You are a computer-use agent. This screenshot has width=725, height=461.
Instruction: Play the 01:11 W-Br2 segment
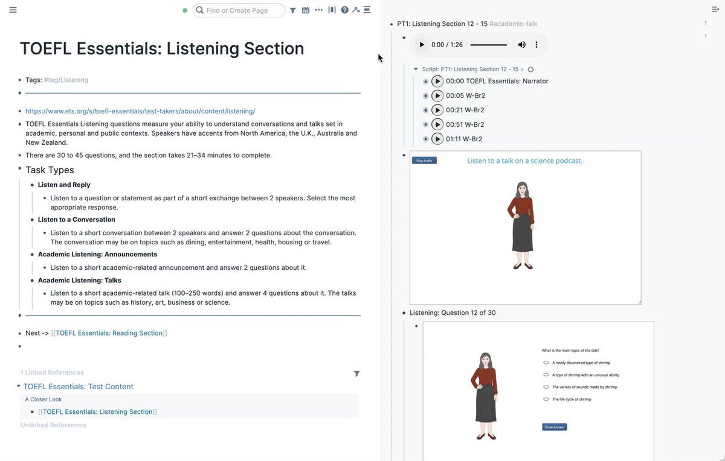click(437, 139)
